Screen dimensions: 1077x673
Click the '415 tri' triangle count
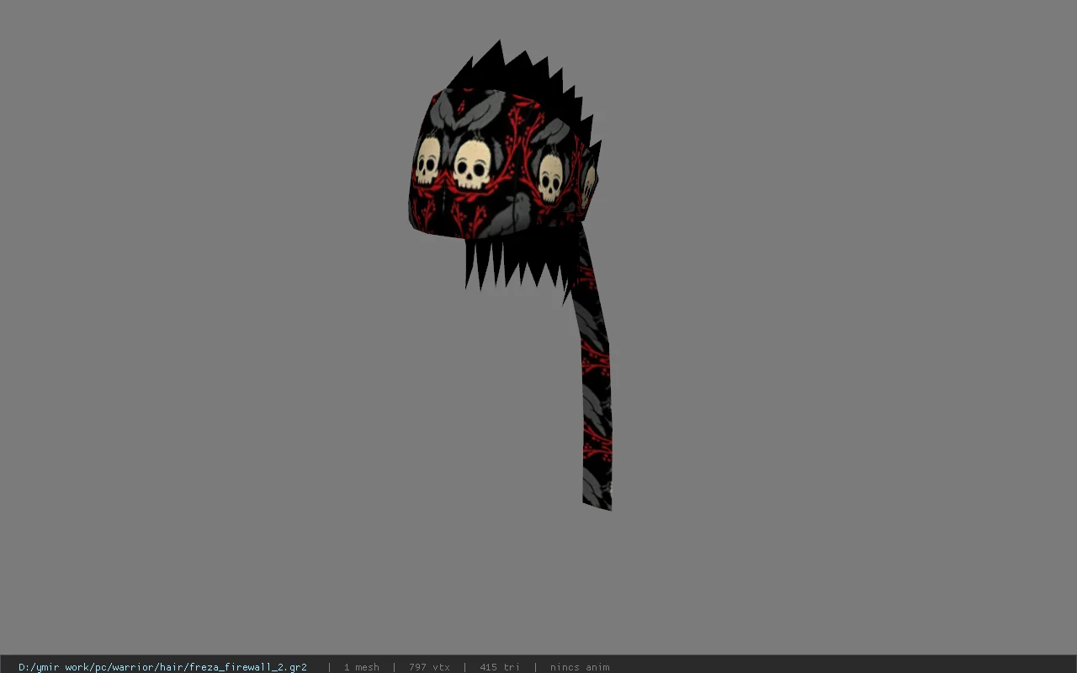click(x=500, y=667)
